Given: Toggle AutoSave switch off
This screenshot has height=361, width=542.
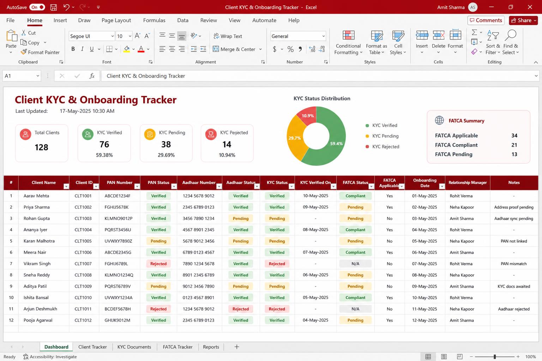Looking at the screenshot, I should [37, 7].
